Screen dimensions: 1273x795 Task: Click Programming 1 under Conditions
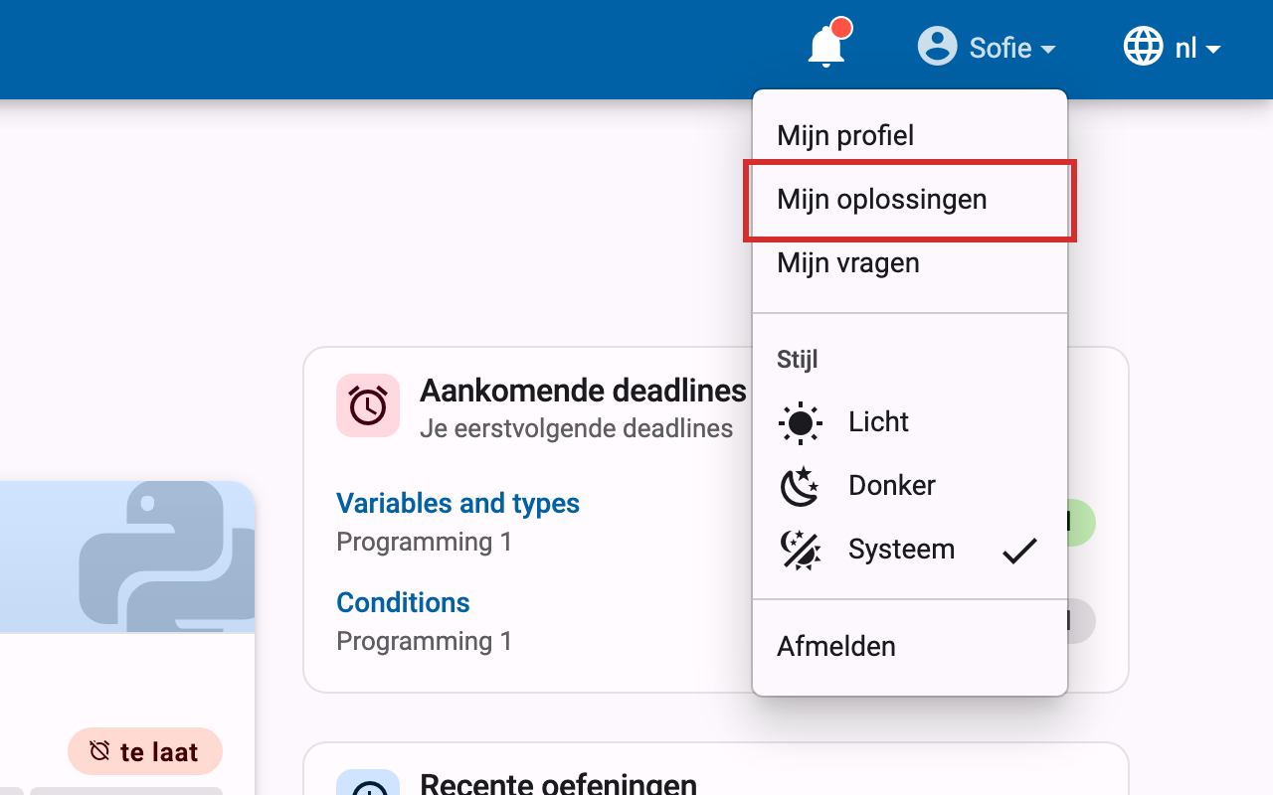pyautogui.click(x=425, y=641)
